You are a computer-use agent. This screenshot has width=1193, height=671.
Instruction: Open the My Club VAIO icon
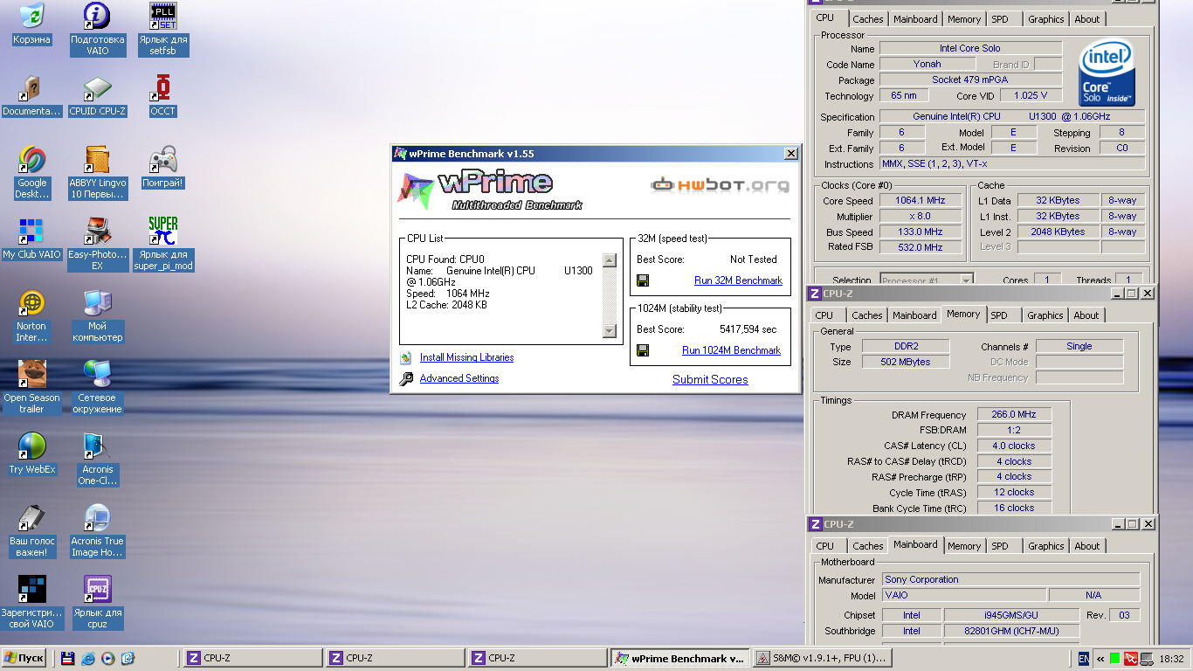coord(31,231)
